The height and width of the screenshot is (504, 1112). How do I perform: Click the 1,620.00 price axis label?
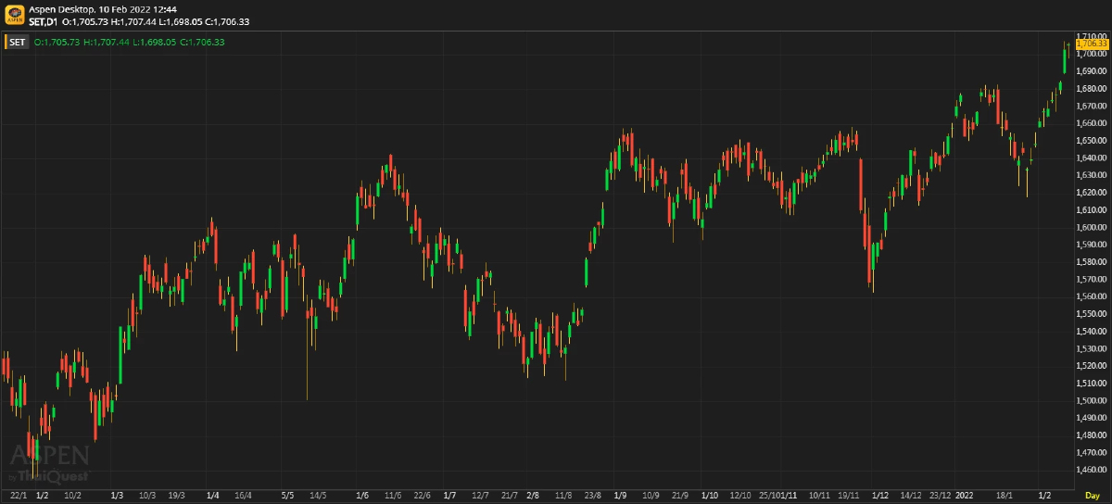1093,192
